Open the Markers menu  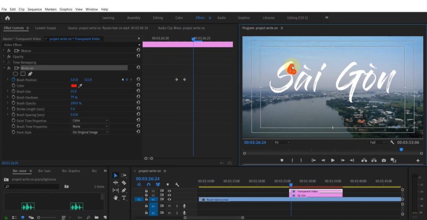coord(50,9)
